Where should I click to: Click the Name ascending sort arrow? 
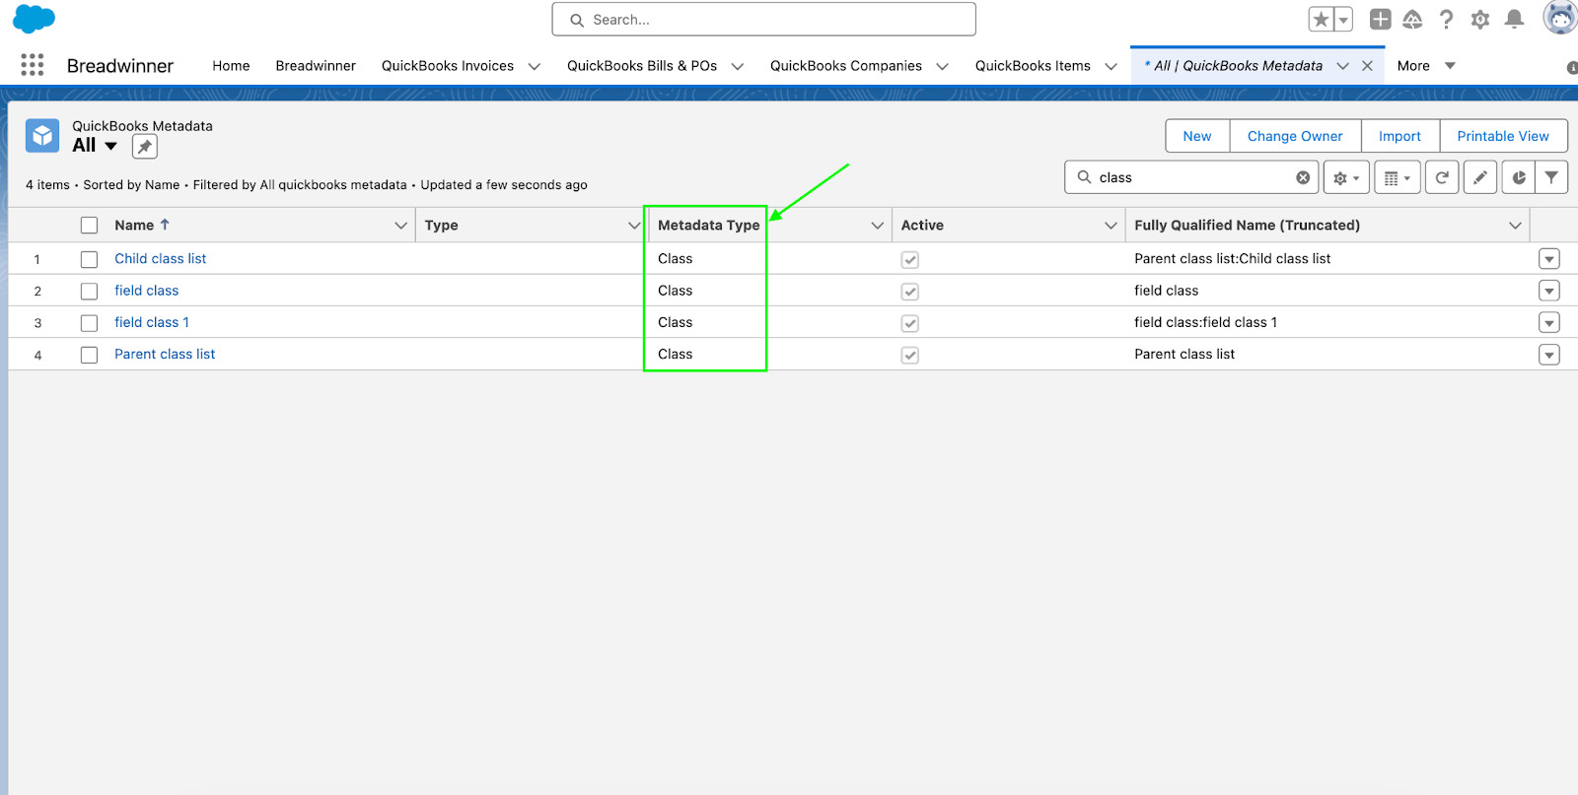point(165,225)
